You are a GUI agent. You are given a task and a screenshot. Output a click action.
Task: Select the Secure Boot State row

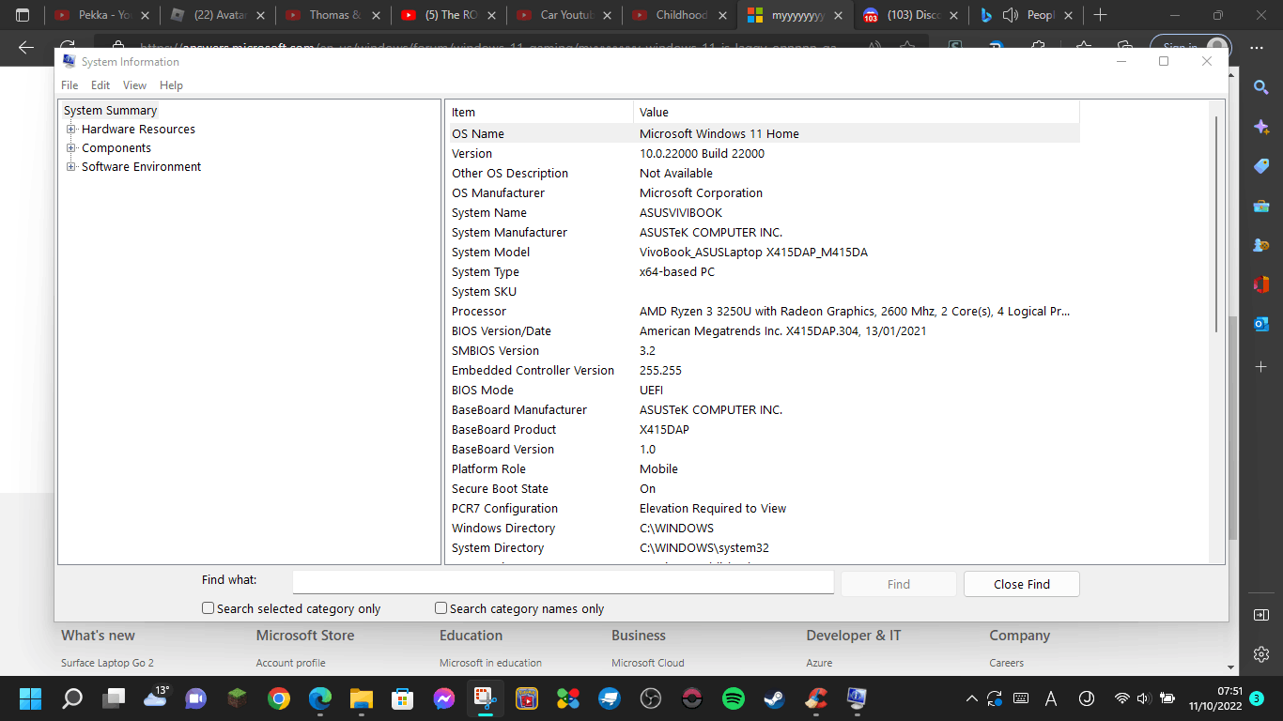point(764,488)
